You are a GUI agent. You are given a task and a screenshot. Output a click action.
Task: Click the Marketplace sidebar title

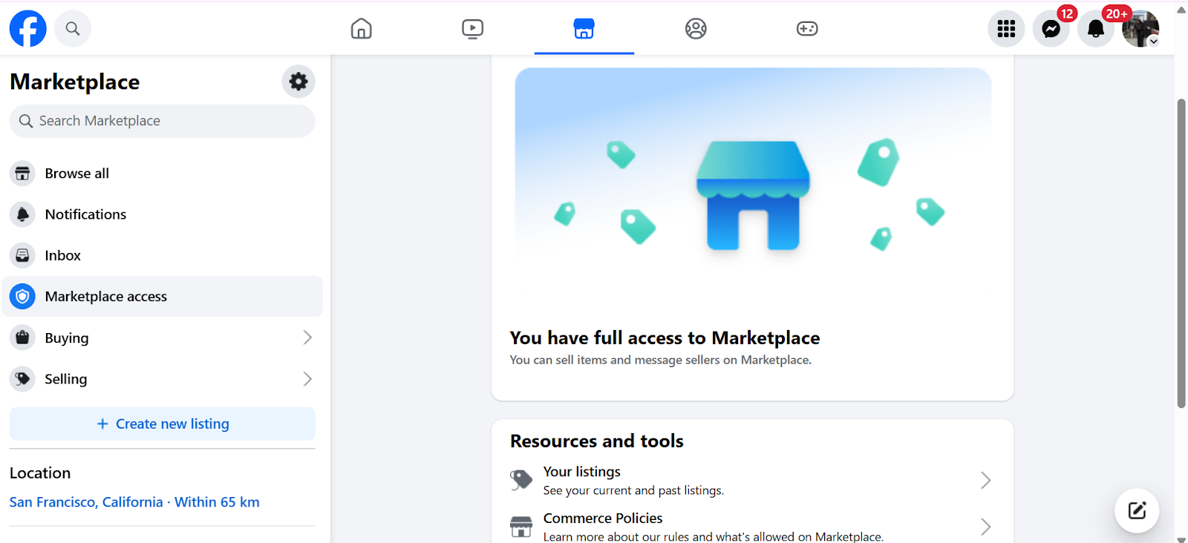coord(75,82)
